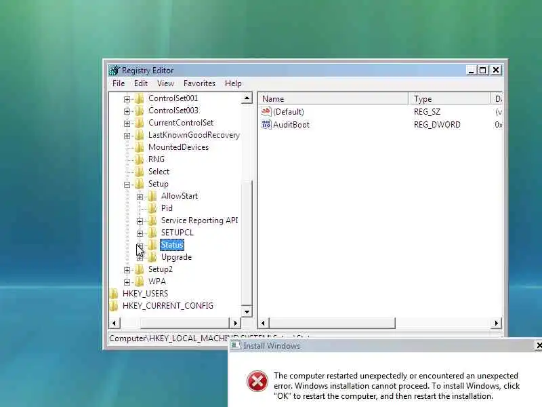Click the tree pane vertical scrollbar thumb
This screenshot has height=407, width=542.
coord(247,243)
